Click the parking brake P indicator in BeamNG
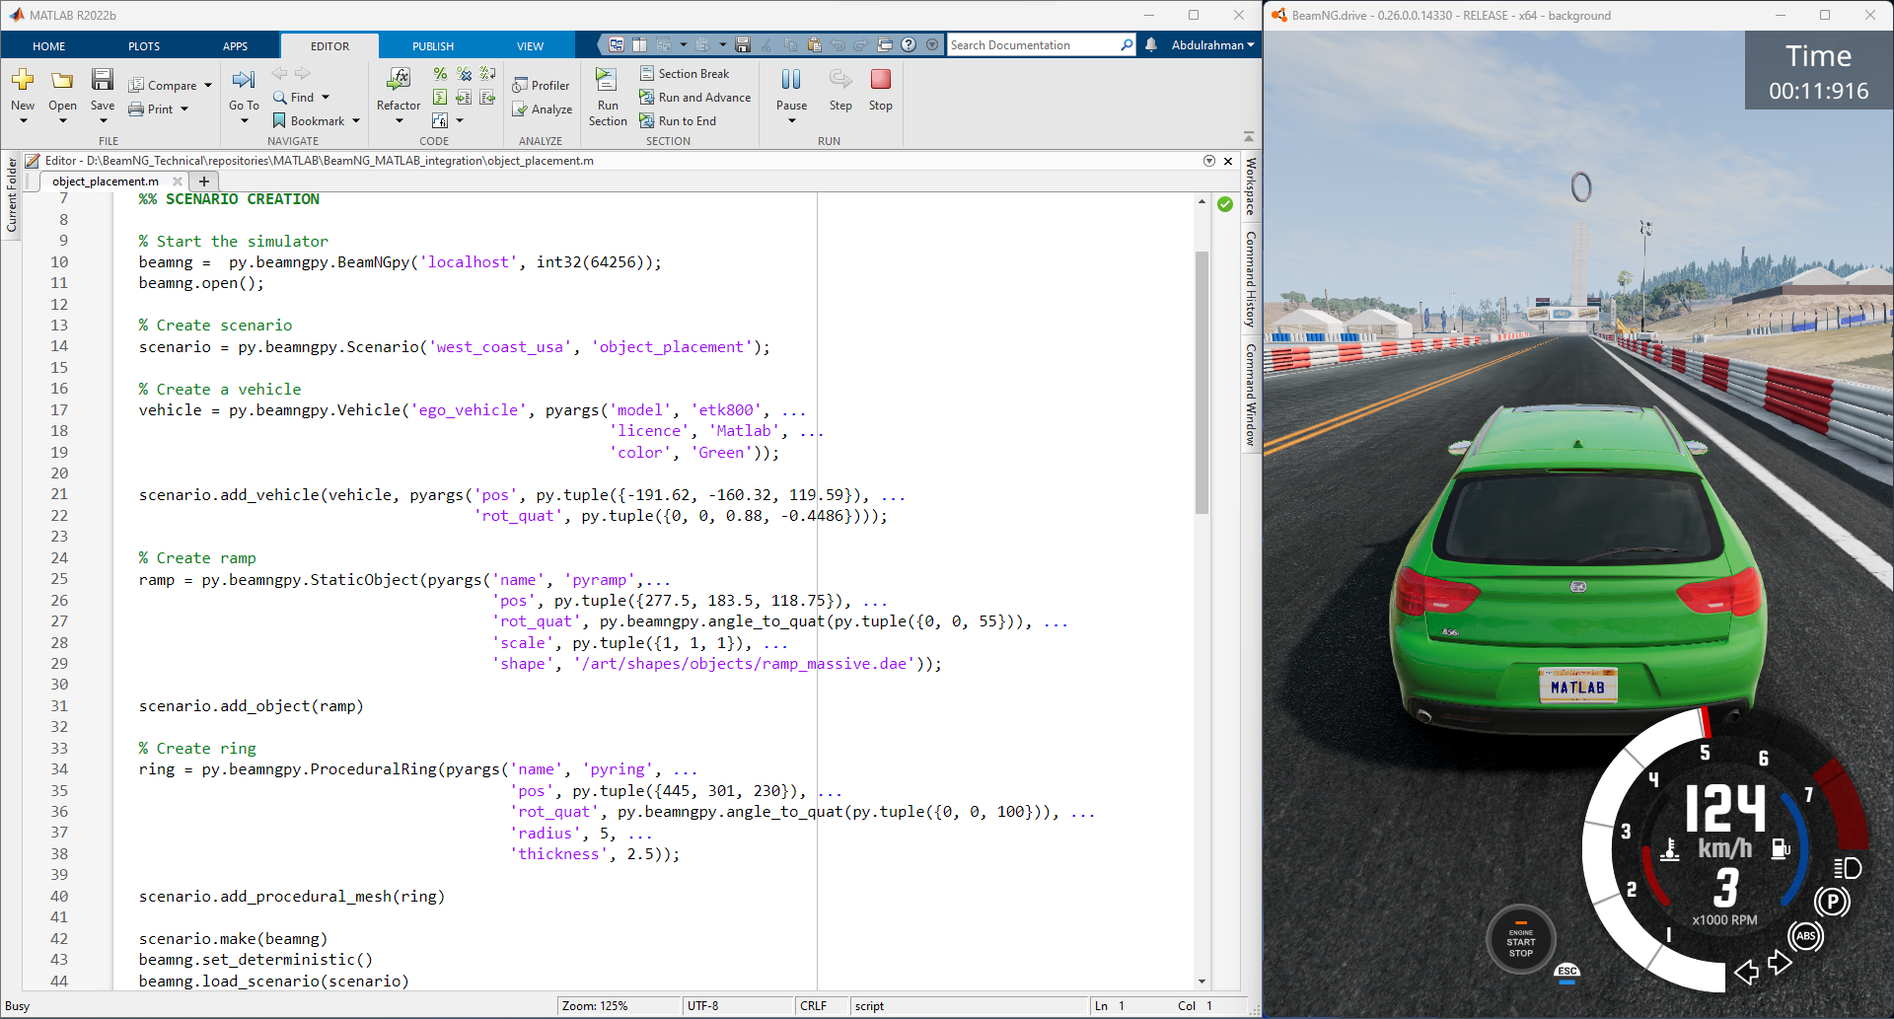The height and width of the screenshot is (1019, 1894). coord(1832,901)
